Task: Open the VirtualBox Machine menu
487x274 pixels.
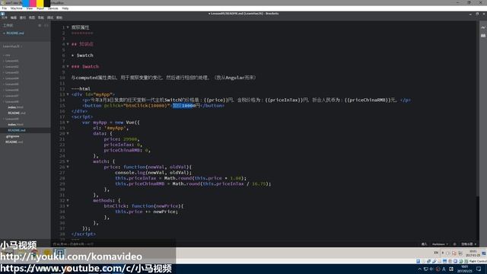Action: tap(17, 8)
